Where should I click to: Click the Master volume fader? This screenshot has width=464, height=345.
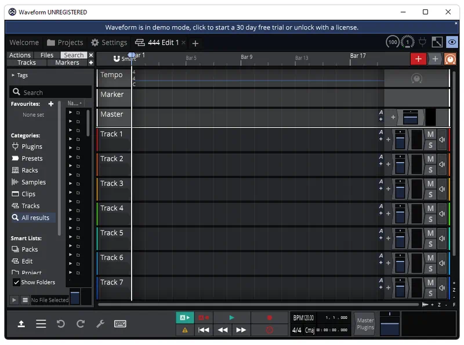click(x=410, y=118)
